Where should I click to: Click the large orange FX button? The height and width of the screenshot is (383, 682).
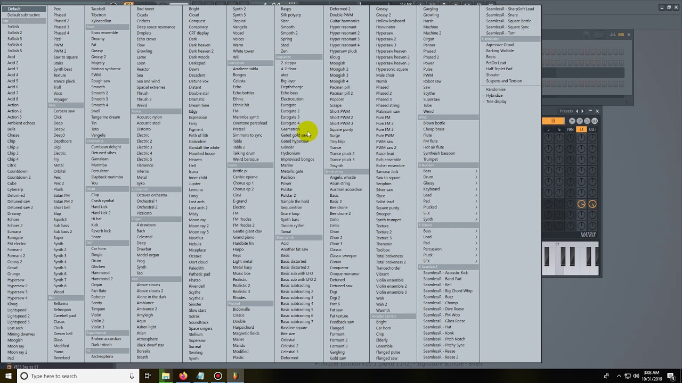pyautogui.click(x=553, y=121)
